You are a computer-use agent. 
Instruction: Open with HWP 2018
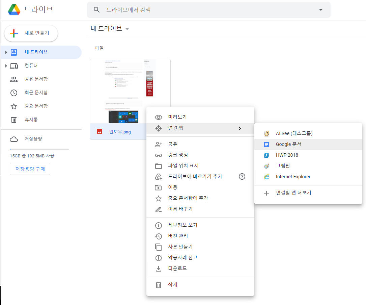[308, 155]
